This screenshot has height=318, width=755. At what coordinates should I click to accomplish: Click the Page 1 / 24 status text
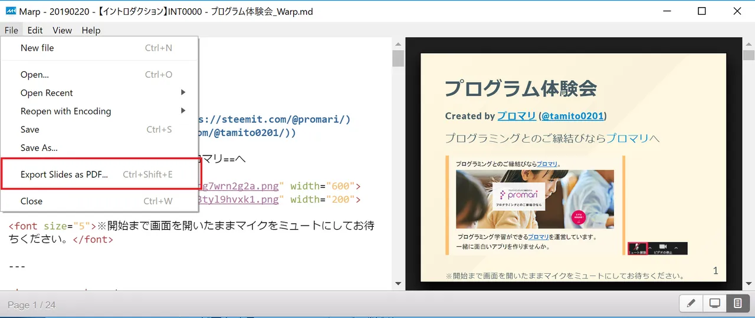click(x=31, y=305)
